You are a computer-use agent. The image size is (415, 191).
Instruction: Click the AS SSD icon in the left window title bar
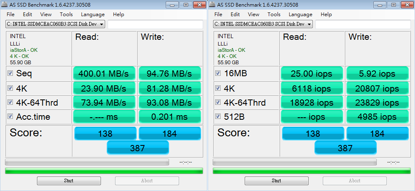point(4,5)
